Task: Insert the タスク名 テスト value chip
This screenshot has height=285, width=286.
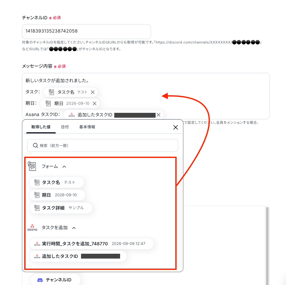Action: tap(56, 182)
